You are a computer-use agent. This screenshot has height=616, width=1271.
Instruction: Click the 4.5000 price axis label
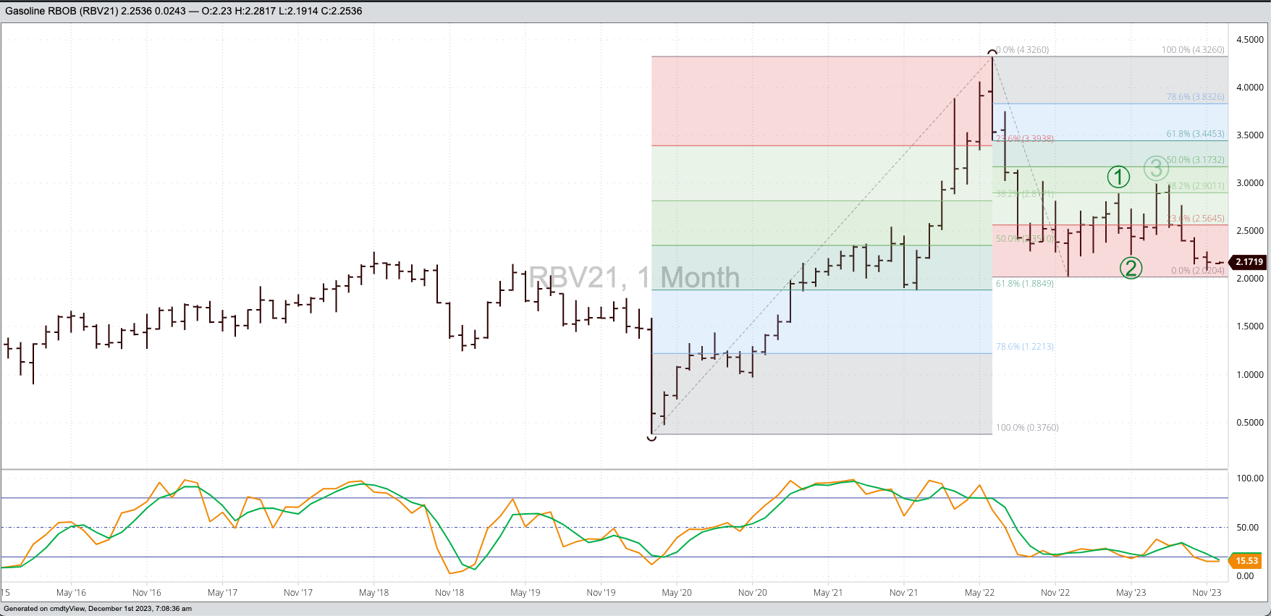(x=1249, y=40)
